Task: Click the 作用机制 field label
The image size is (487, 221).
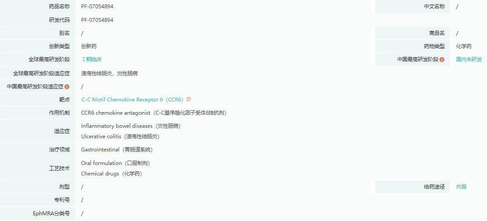Action: coord(59,113)
